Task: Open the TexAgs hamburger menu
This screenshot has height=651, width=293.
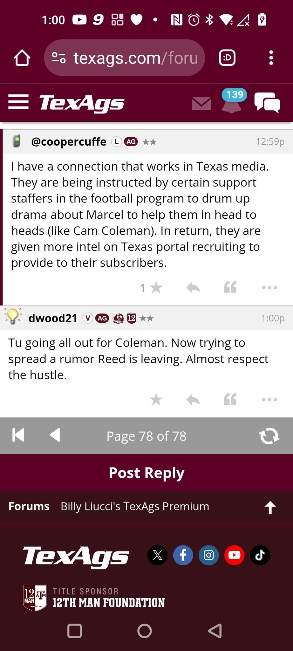Action: [18, 102]
